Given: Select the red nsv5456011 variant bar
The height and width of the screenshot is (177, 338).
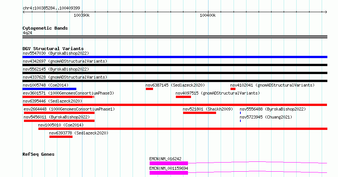Looking at the screenshot, I should 59,121.
